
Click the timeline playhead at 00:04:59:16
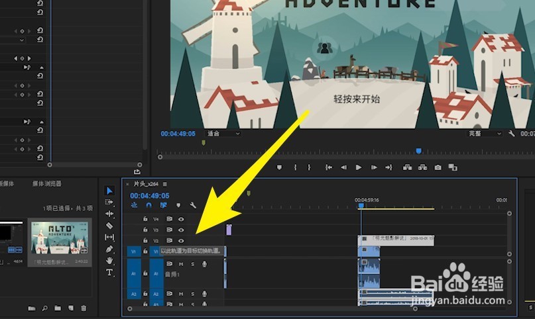coord(361,206)
